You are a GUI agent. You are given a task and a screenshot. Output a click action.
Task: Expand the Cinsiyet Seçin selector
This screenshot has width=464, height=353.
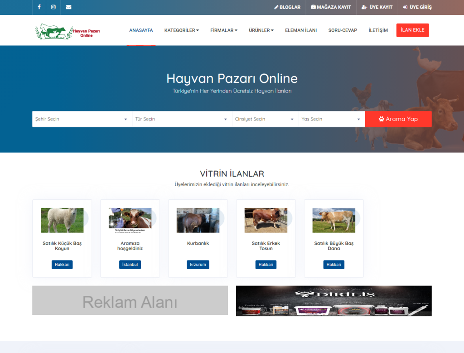pyautogui.click(x=265, y=119)
